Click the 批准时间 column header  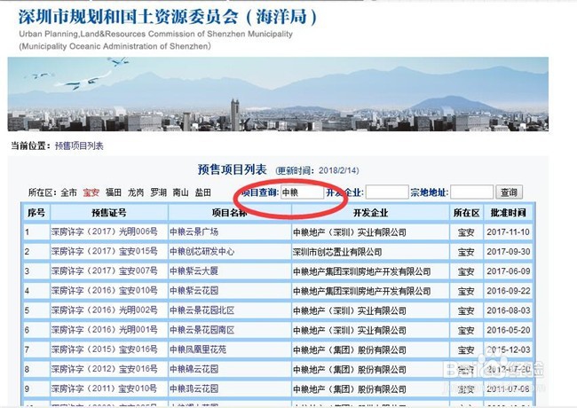[x=508, y=213]
